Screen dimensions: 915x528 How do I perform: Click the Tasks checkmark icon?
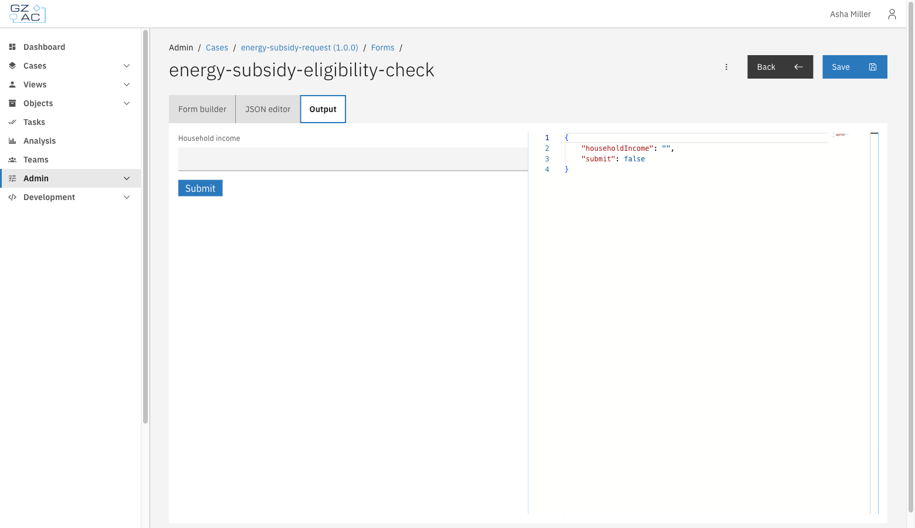tap(12, 122)
